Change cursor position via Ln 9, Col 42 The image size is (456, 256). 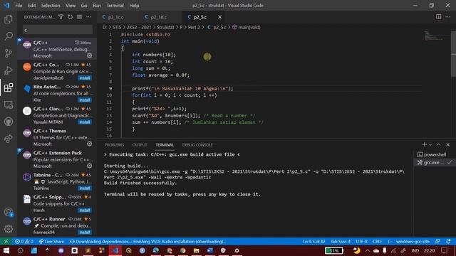pos(313,242)
